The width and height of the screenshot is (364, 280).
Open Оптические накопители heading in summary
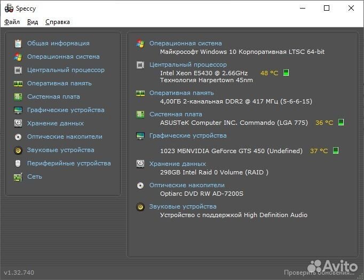tap(187, 185)
